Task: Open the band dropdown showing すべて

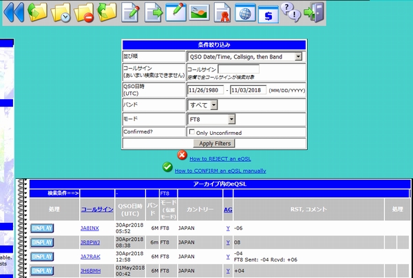Action: (202, 105)
